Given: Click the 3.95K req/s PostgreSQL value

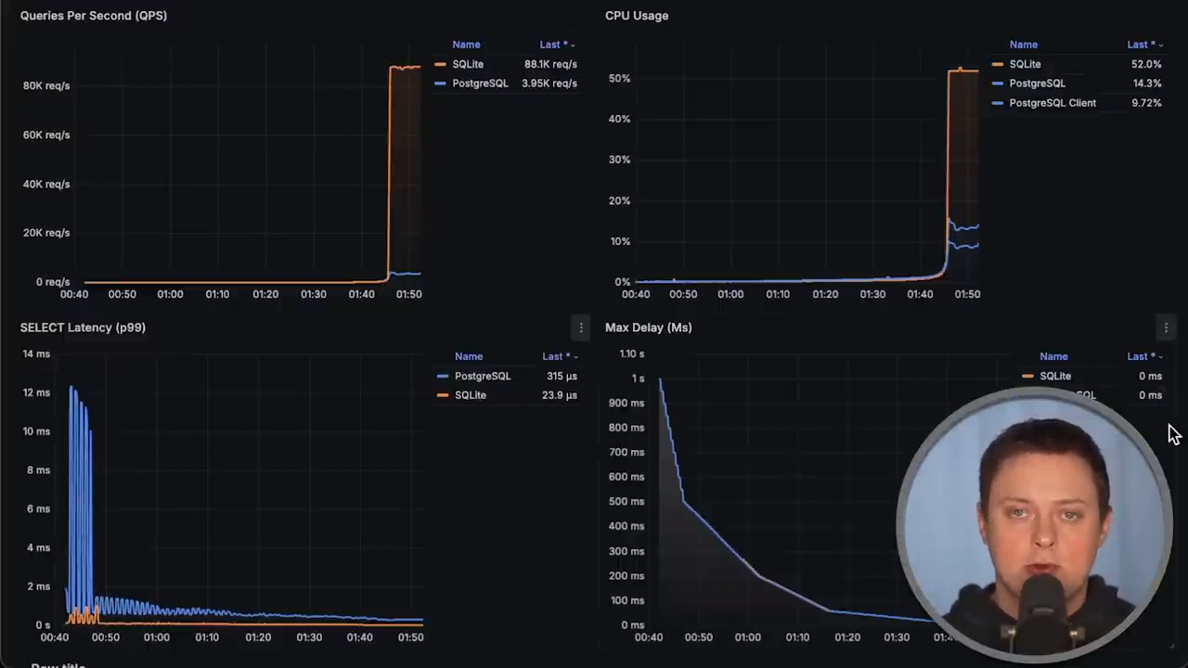Looking at the screenshot, I should (549, 83).
